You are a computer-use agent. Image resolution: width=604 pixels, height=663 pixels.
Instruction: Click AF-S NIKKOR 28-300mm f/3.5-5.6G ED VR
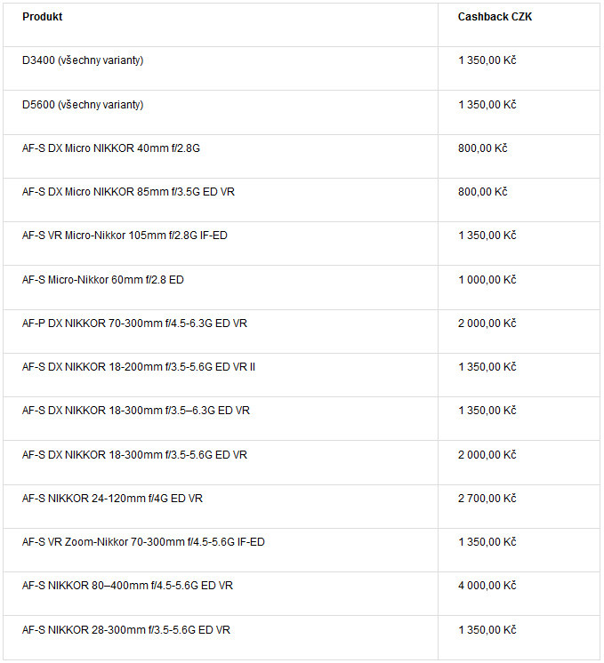click(126, 630)
